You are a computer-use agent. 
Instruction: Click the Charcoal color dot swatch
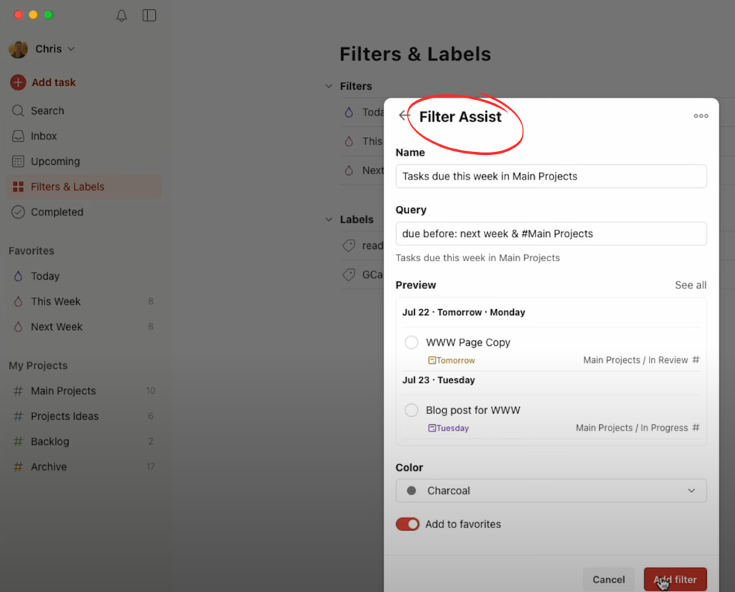coord(411,491)
